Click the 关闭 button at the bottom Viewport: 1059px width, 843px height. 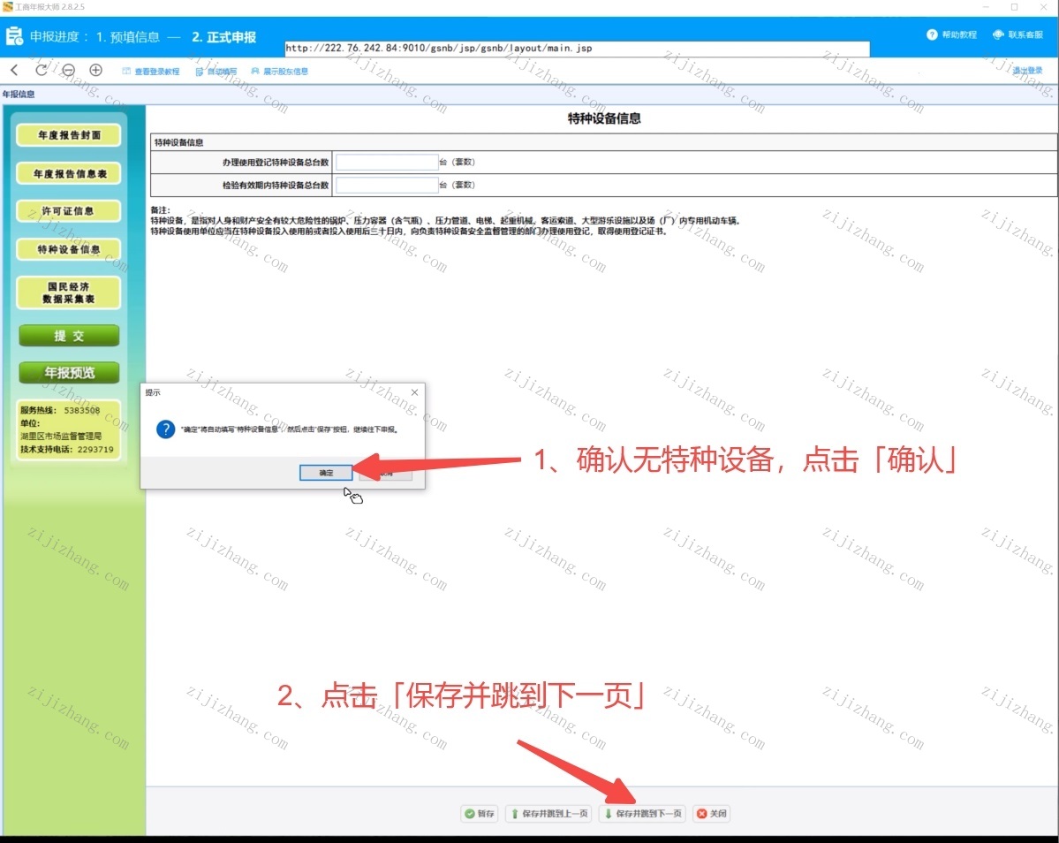click(712, 813)
